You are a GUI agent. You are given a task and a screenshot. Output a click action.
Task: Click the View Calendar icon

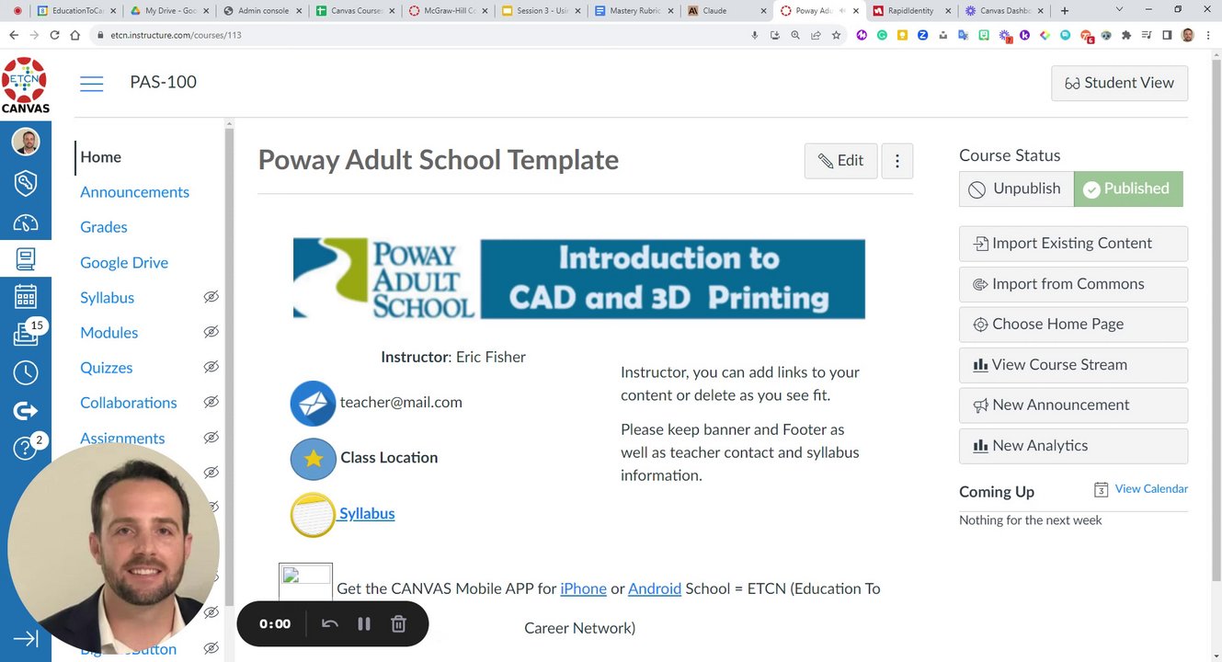[x=1101, y=489]
